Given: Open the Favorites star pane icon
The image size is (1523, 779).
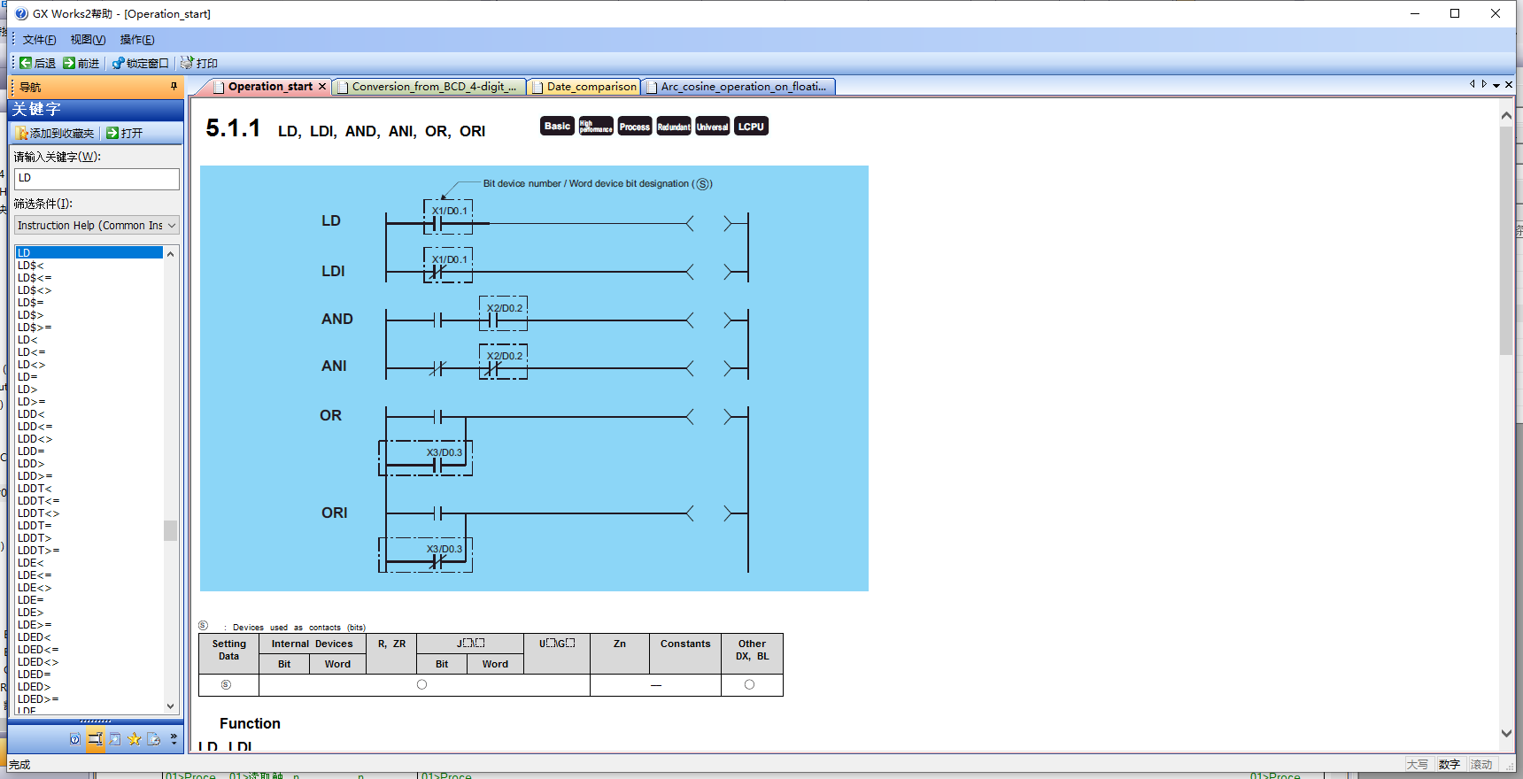Looking at the screenshot, I should tap(135, 739).
